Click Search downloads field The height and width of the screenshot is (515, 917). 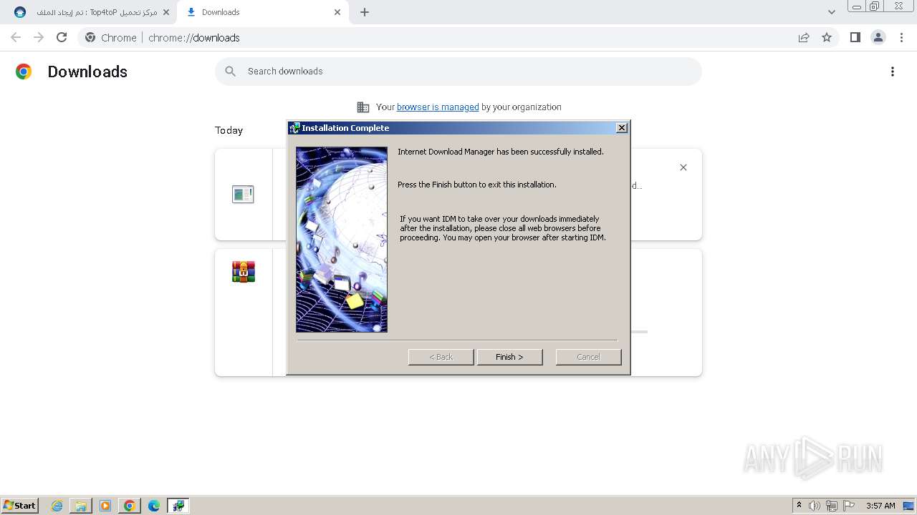[x=458, y=72]
